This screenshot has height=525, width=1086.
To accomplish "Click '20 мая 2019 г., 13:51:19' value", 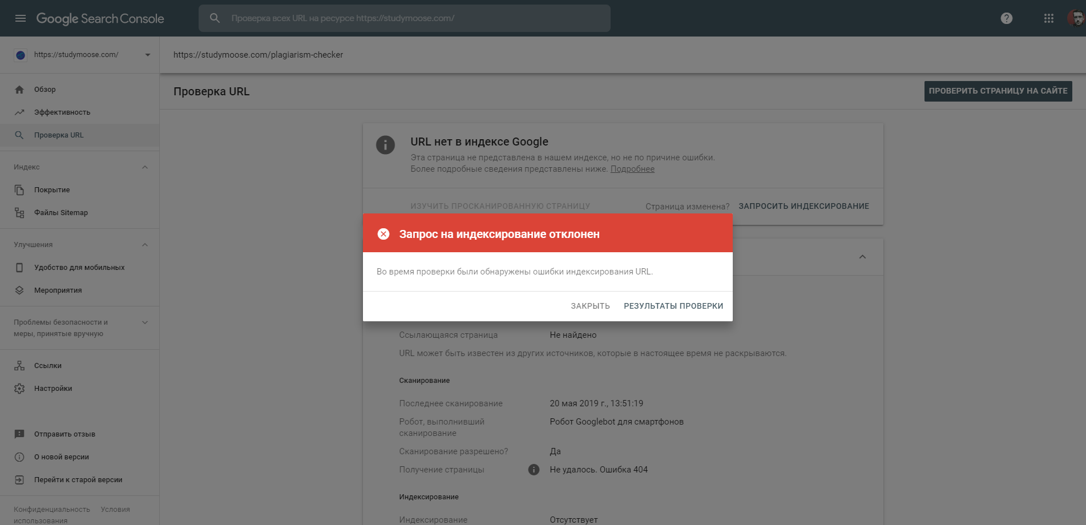I will point(596,403).
